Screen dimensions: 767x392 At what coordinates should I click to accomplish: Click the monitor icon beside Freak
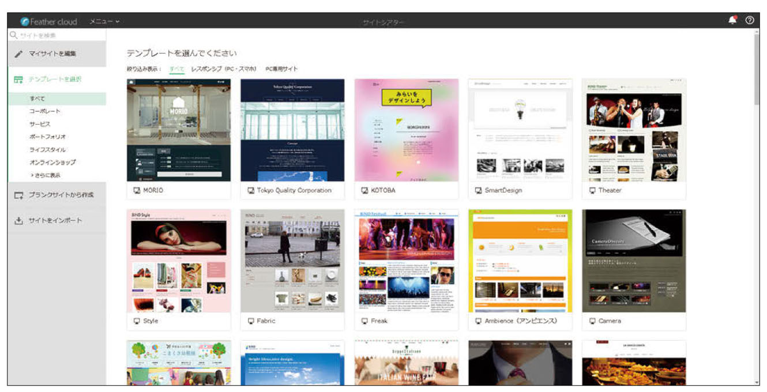tap(365, 321)
